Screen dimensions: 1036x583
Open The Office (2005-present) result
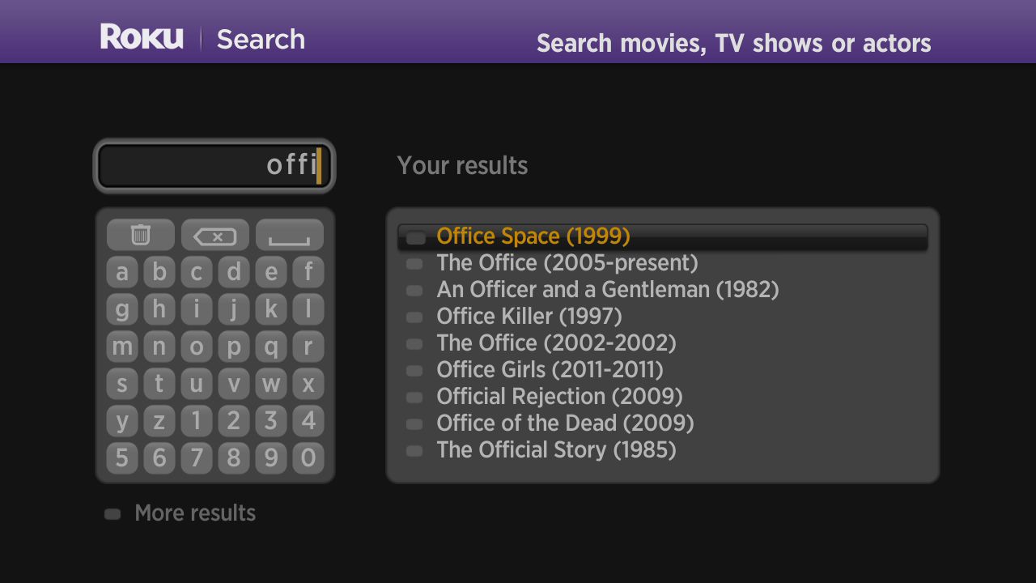click(567, 263)
